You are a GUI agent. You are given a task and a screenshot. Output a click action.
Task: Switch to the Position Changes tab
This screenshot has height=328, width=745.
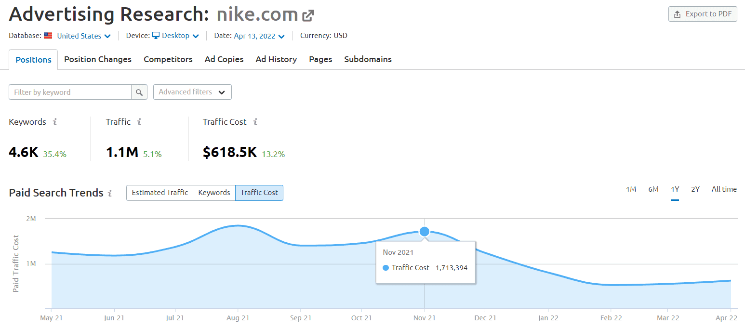[97, 59]
